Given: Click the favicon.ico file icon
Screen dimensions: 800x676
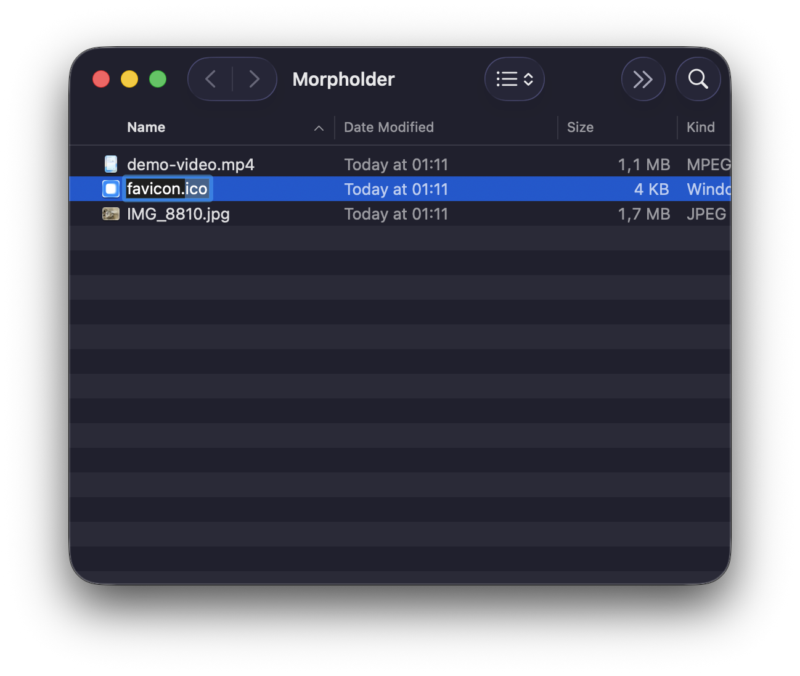Looking at the screenshot, I should (x=110, y=188).
